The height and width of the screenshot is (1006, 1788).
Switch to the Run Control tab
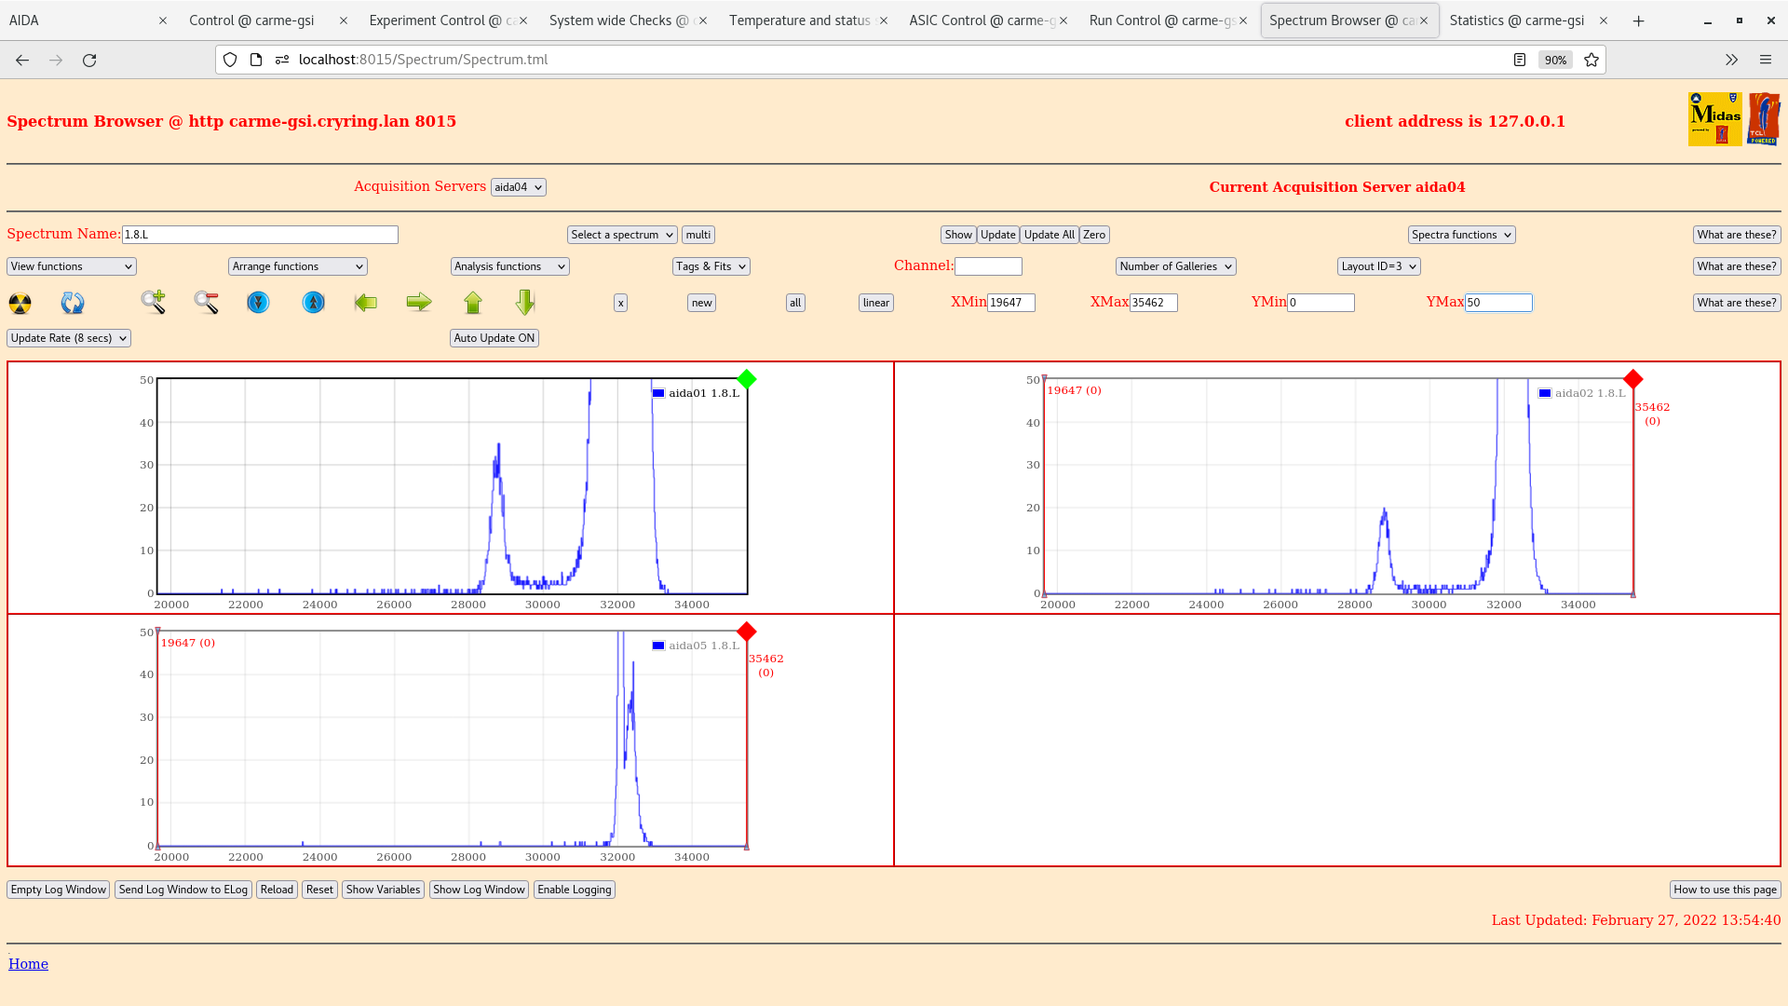pyautogui.click(x=1161, y=20)
